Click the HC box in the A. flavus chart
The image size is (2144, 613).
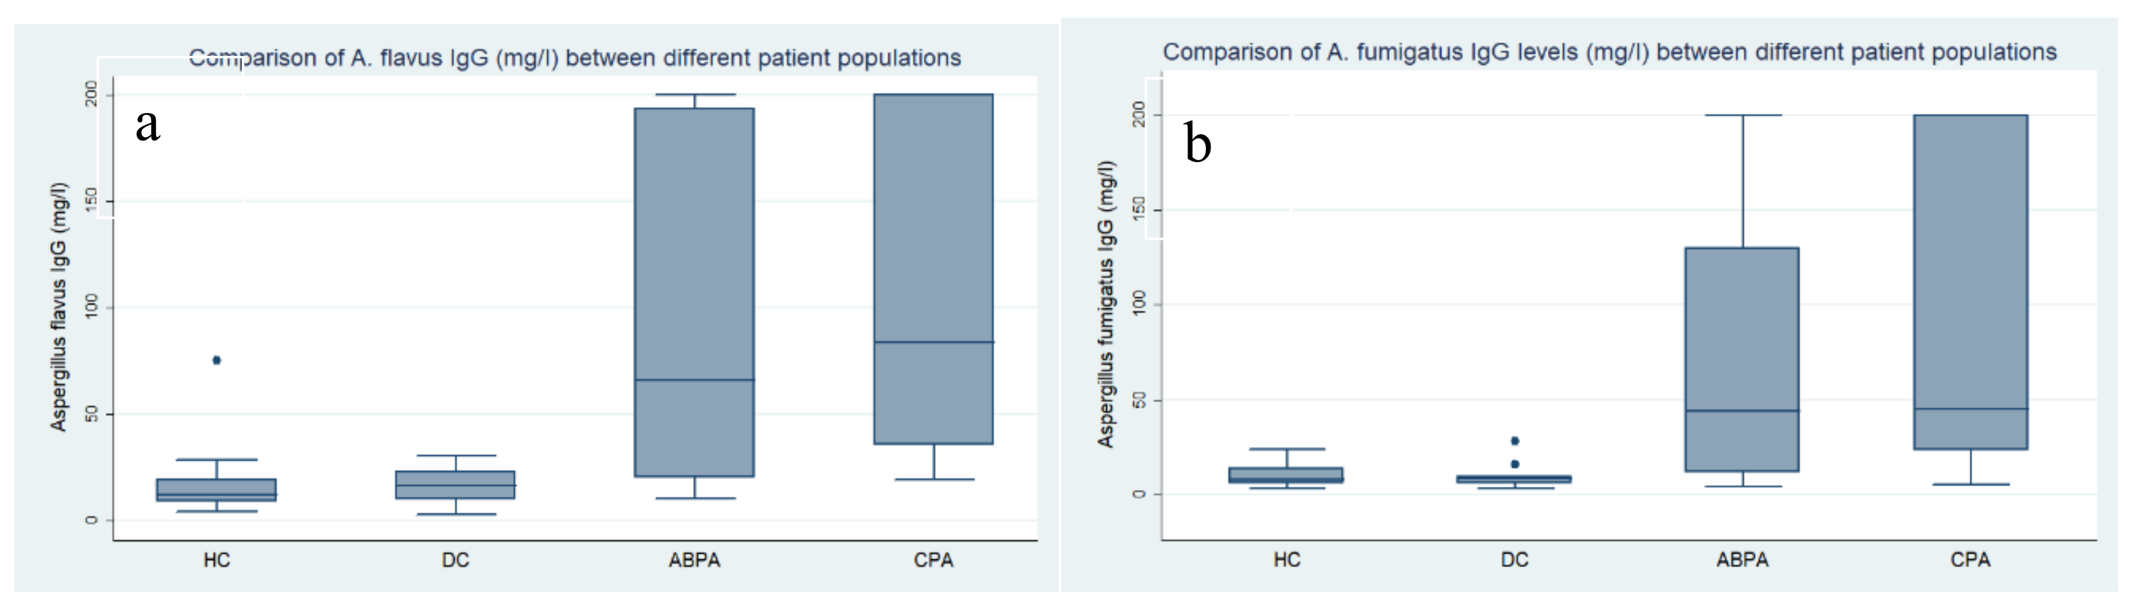pyautogui.click(x=216, y=489)
